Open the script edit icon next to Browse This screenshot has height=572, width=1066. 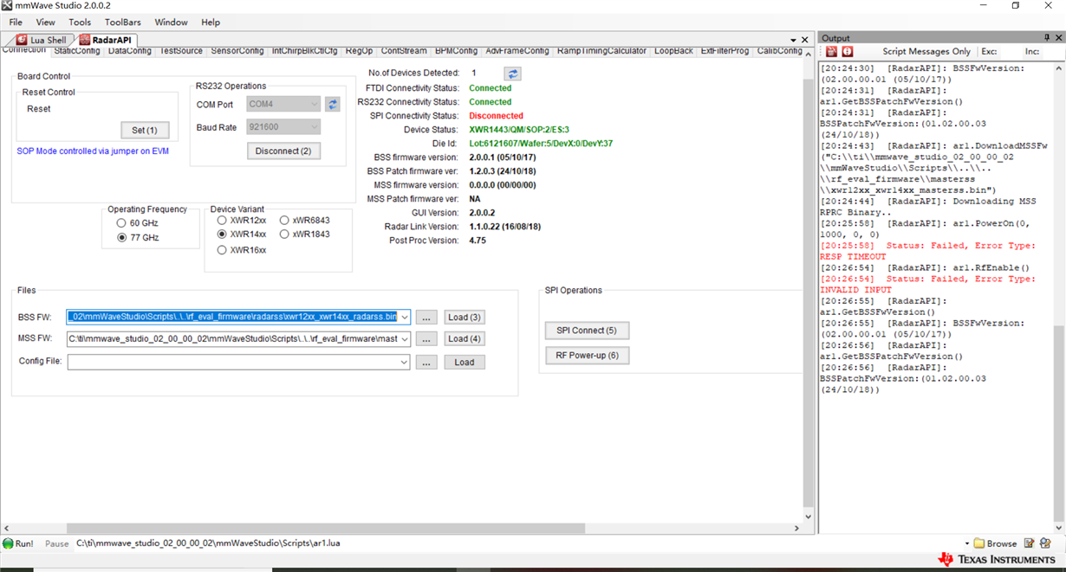coord(1029,543)
